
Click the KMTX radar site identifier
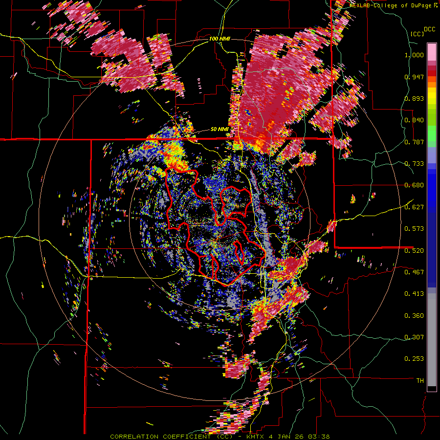(255, 437)
